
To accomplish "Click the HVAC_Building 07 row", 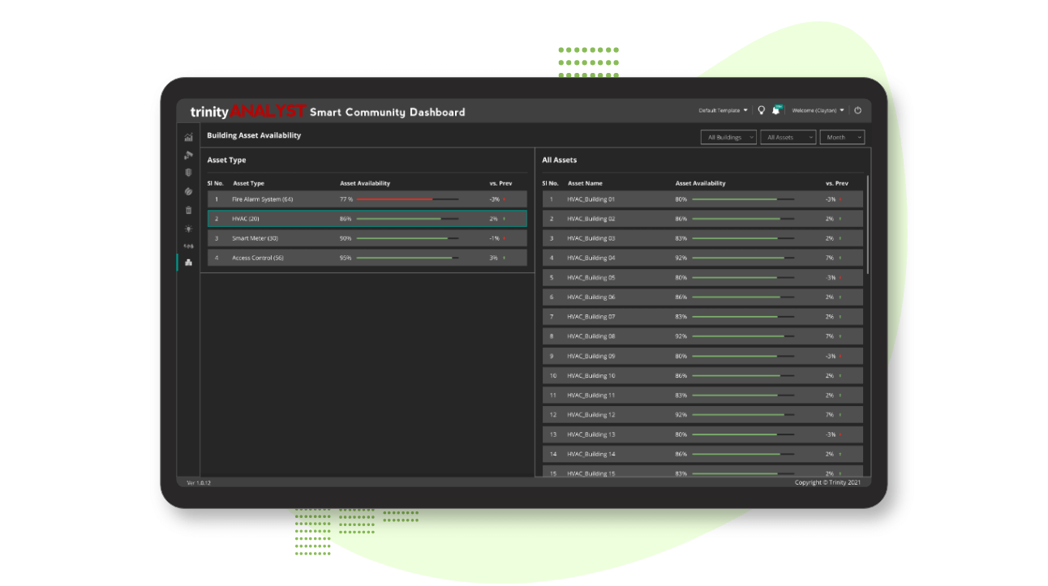I will click(x=702, y=317).
